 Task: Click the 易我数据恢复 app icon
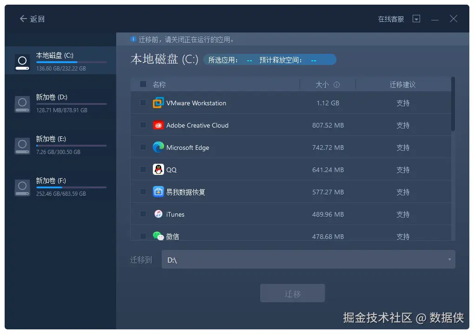pos(158,192)
